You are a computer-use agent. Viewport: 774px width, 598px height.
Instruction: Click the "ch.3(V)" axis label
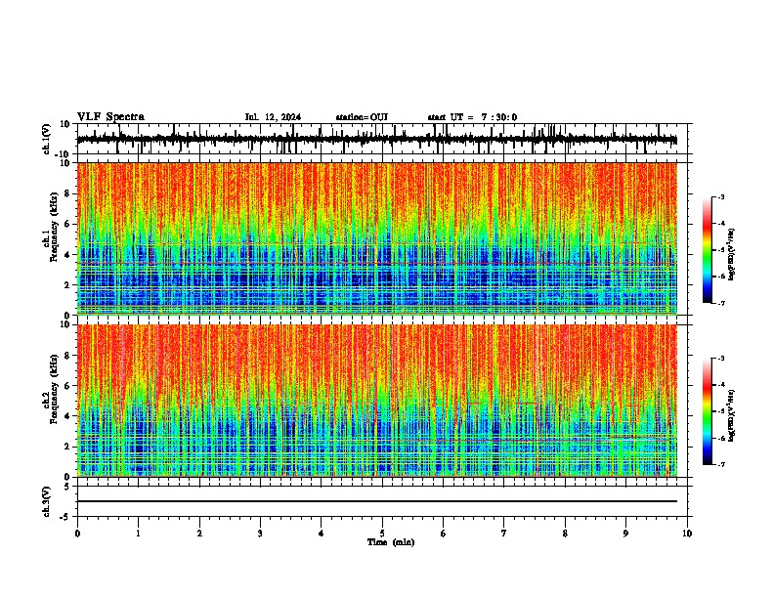click(x=47, y=502)
